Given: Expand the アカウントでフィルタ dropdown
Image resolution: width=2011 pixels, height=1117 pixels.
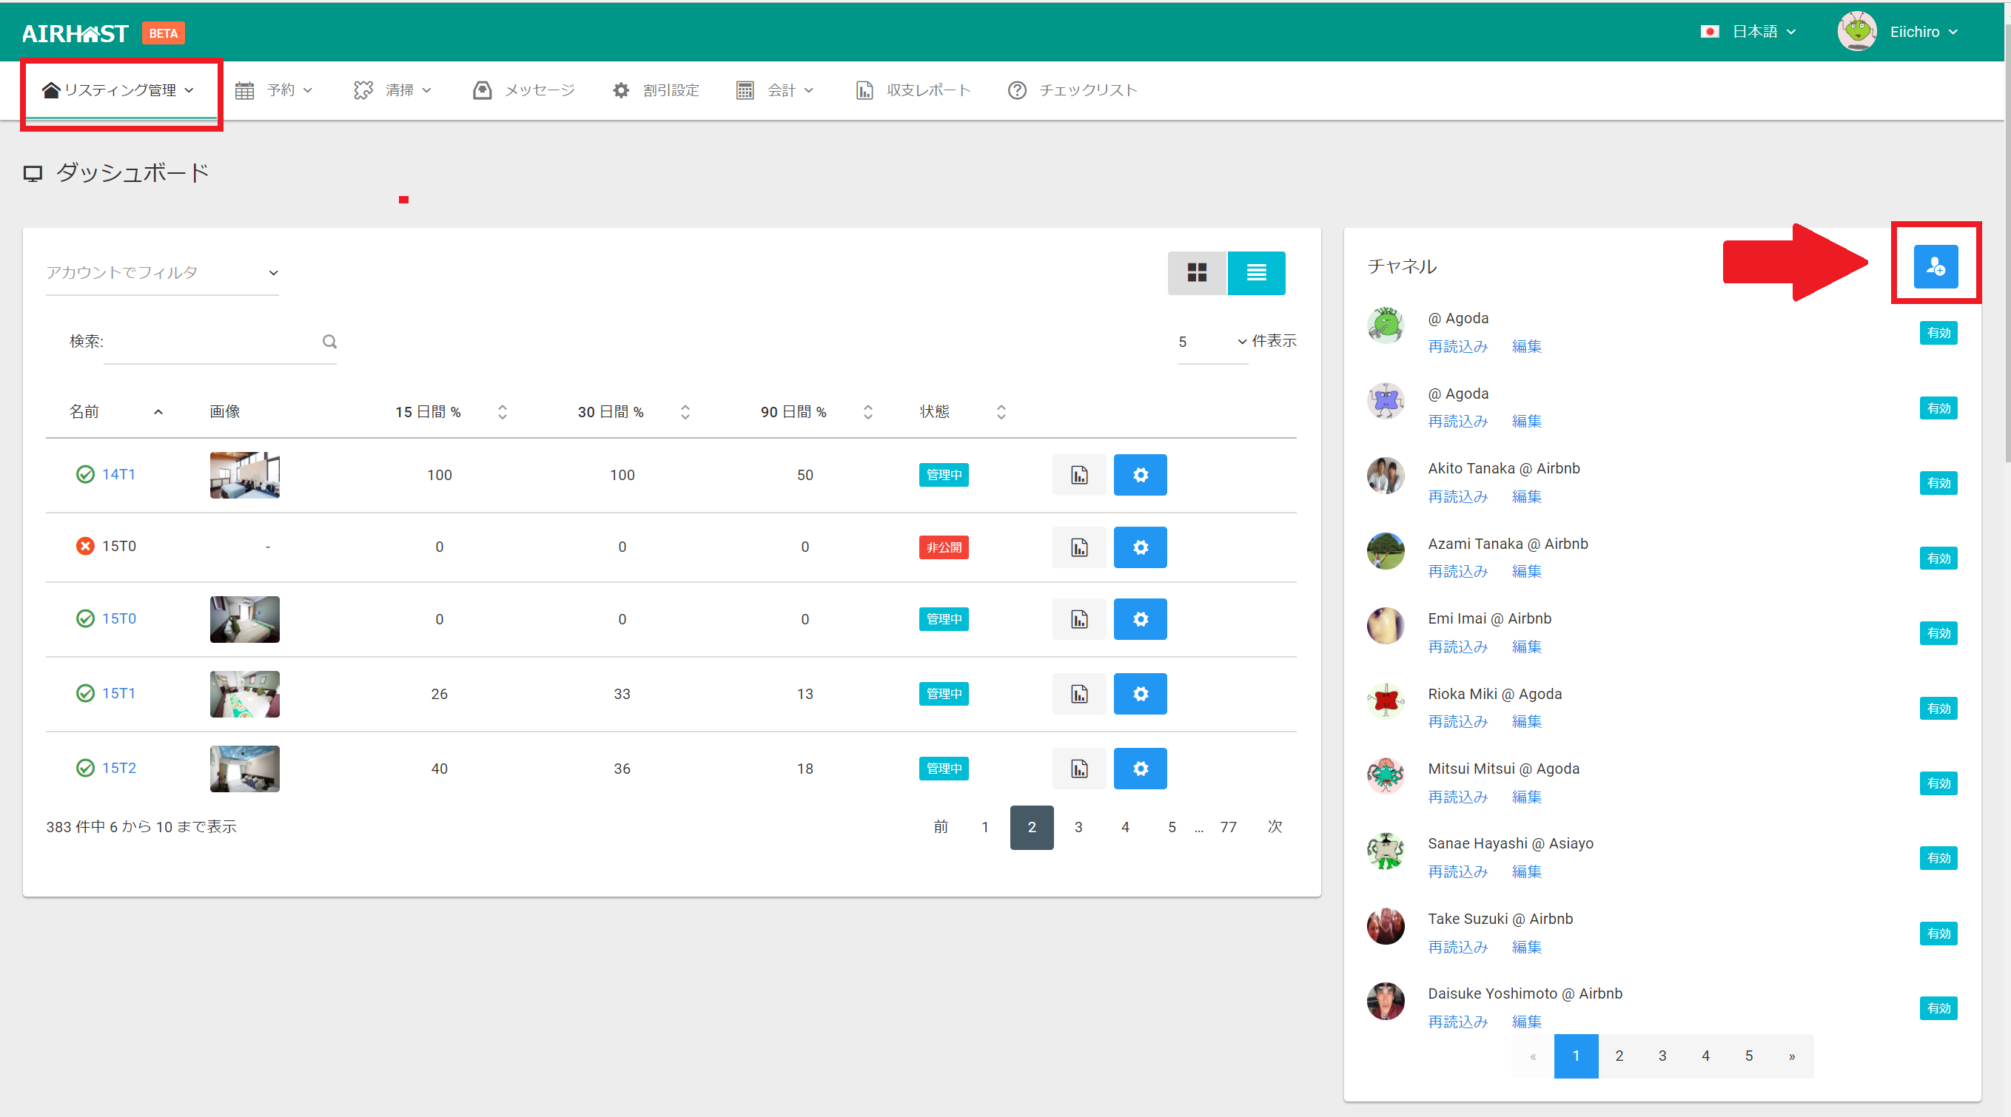Looking at the screenshot, I should pos(161,272).
